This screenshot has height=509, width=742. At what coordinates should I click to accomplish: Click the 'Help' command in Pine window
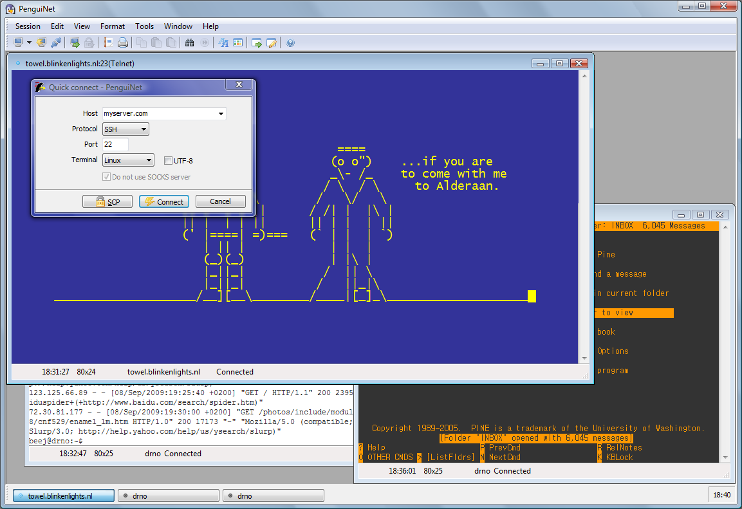[x=376, y=447]
